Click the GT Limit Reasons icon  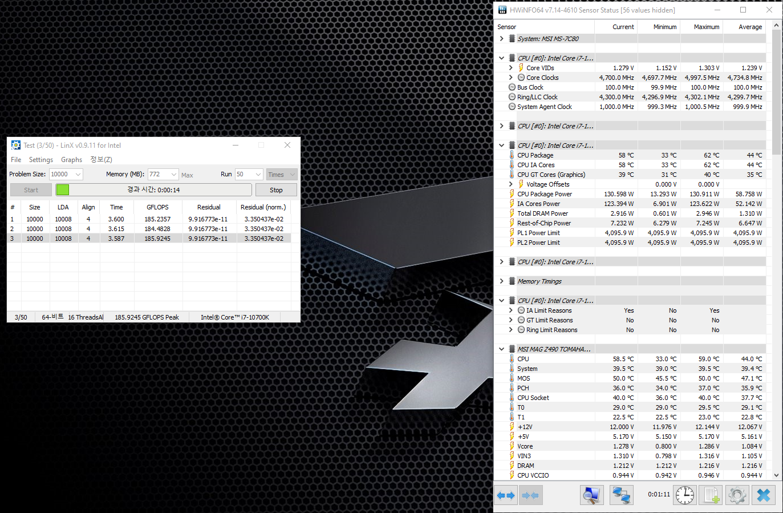[x=521, y=320]
